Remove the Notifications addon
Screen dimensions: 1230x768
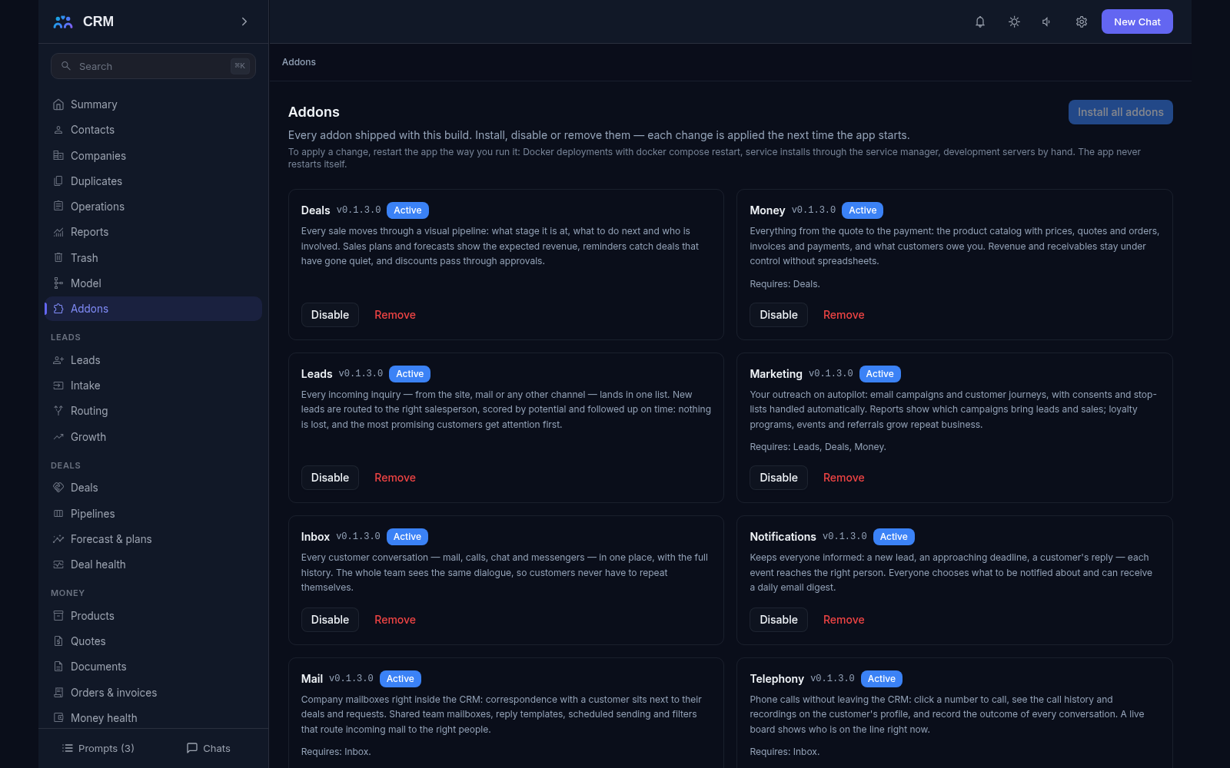[x=843, y=620]
